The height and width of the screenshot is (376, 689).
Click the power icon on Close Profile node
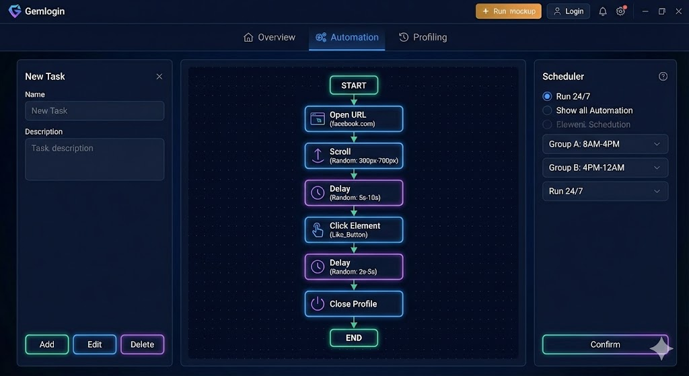tap(318, 304)
